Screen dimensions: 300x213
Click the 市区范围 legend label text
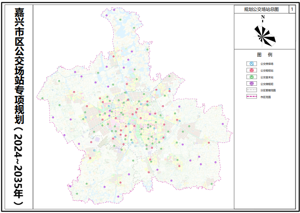266,97
